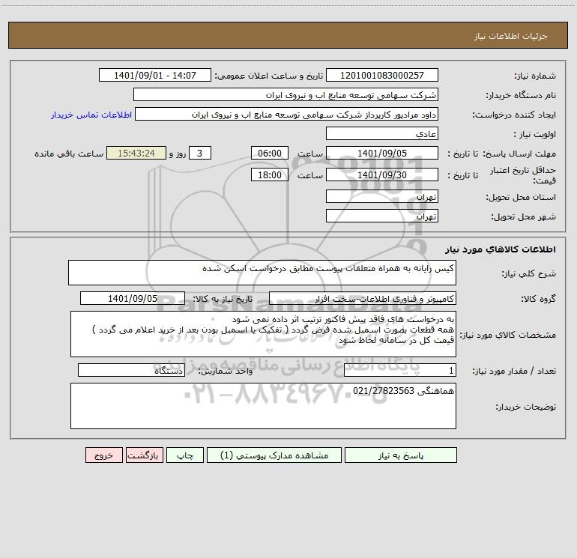Click the remaining days field 3
577x558 pixels.
[x=200, y=153]
